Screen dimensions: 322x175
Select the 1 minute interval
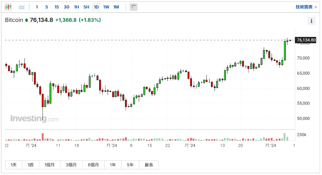click(x=37, y=7)
